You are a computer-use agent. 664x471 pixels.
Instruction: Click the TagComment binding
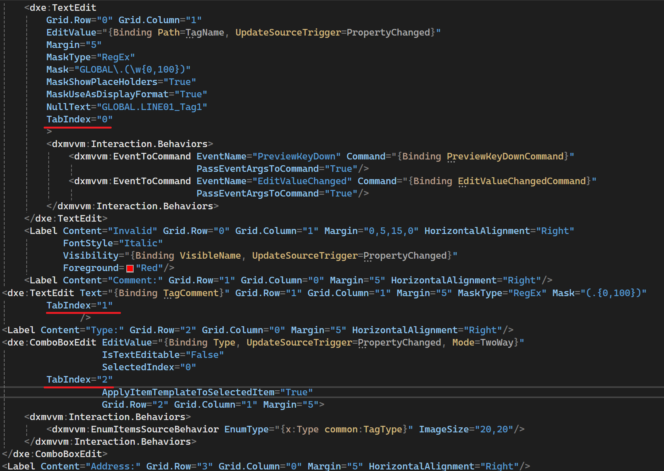pos(191,293)
